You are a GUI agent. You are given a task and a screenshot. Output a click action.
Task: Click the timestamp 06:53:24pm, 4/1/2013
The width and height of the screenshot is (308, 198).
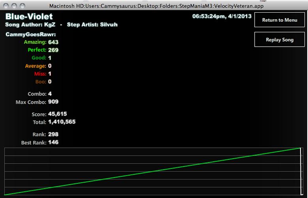(222, 16)
